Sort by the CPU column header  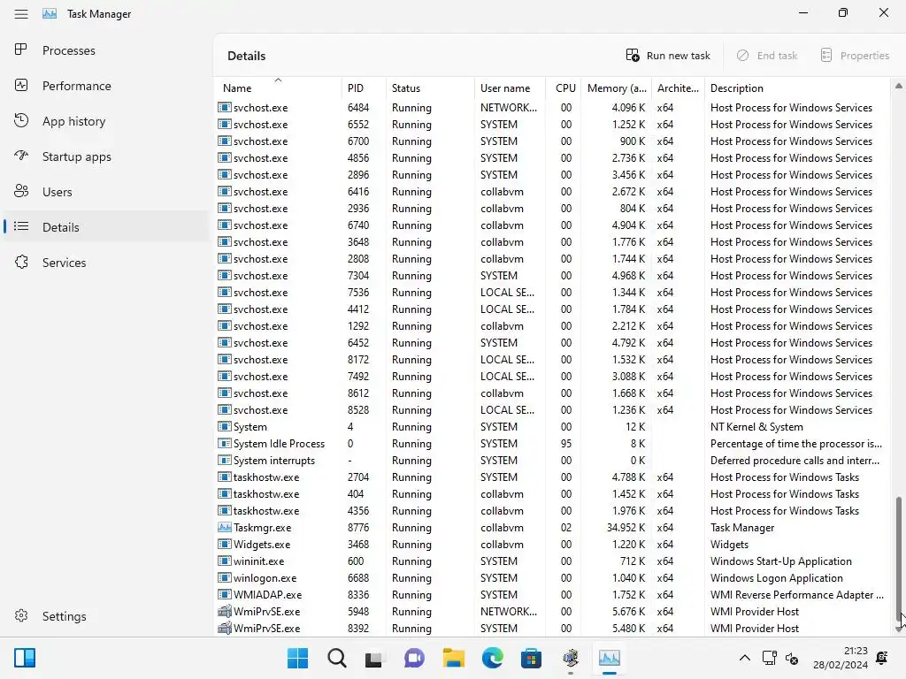[565, 88]
